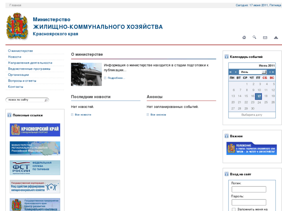The height and width of the screenshot is (211, 282).
Task: Select date 8 in calendar
Action: pyautogui.click(x=247, y=90)
